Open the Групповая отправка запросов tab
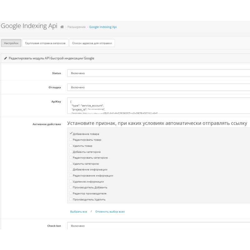 click(x=45, y=43)
